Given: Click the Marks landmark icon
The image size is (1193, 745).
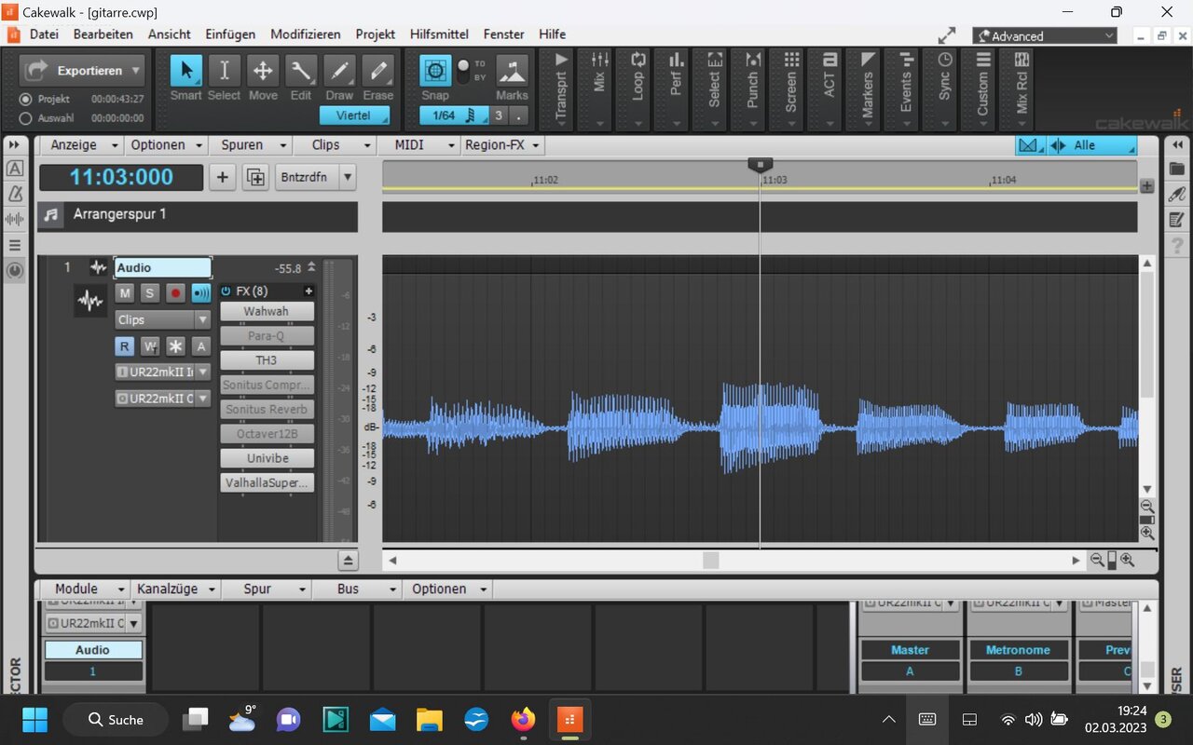Looking at the screenshot, I should (x=512, y=71).
